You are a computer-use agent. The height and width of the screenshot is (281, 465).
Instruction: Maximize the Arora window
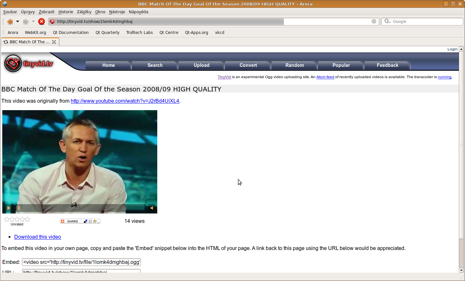click(x=453, y=4)
